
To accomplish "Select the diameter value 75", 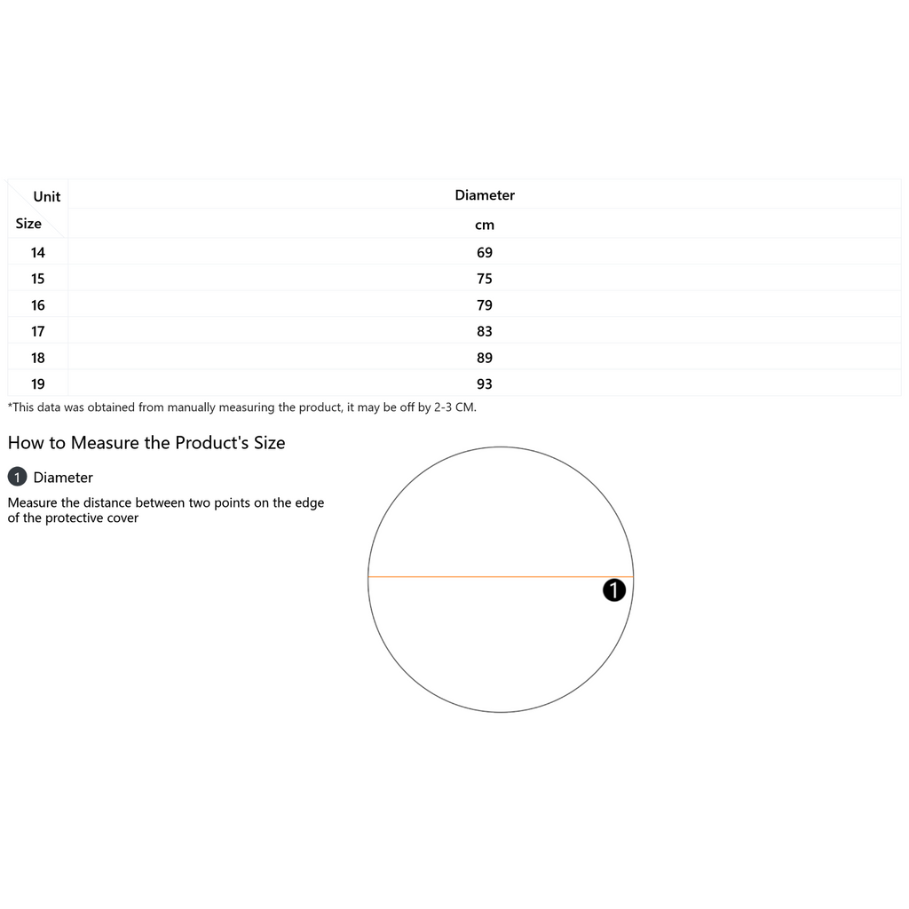I will tap(485, 279).
